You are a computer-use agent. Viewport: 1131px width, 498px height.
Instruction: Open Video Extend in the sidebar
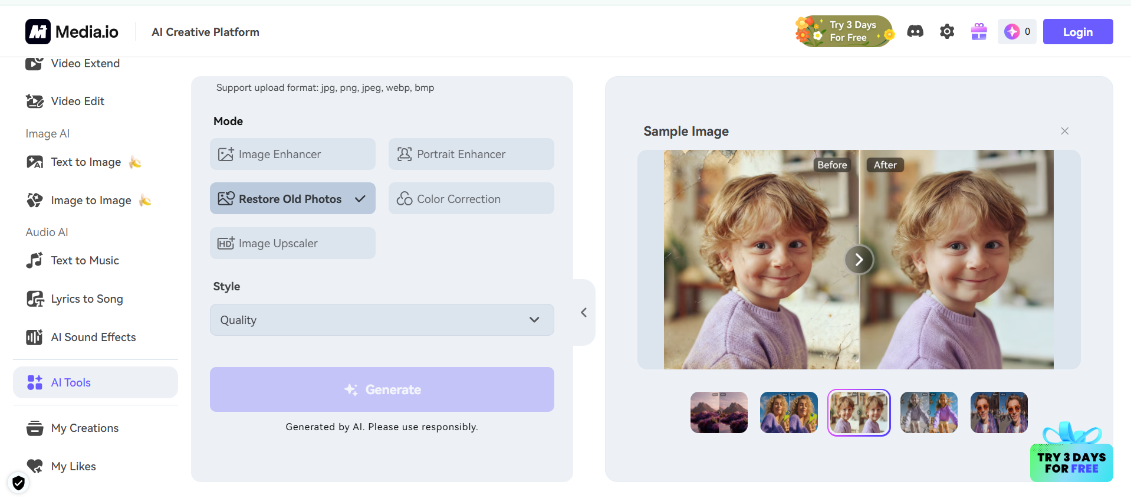tap(85, 63)
